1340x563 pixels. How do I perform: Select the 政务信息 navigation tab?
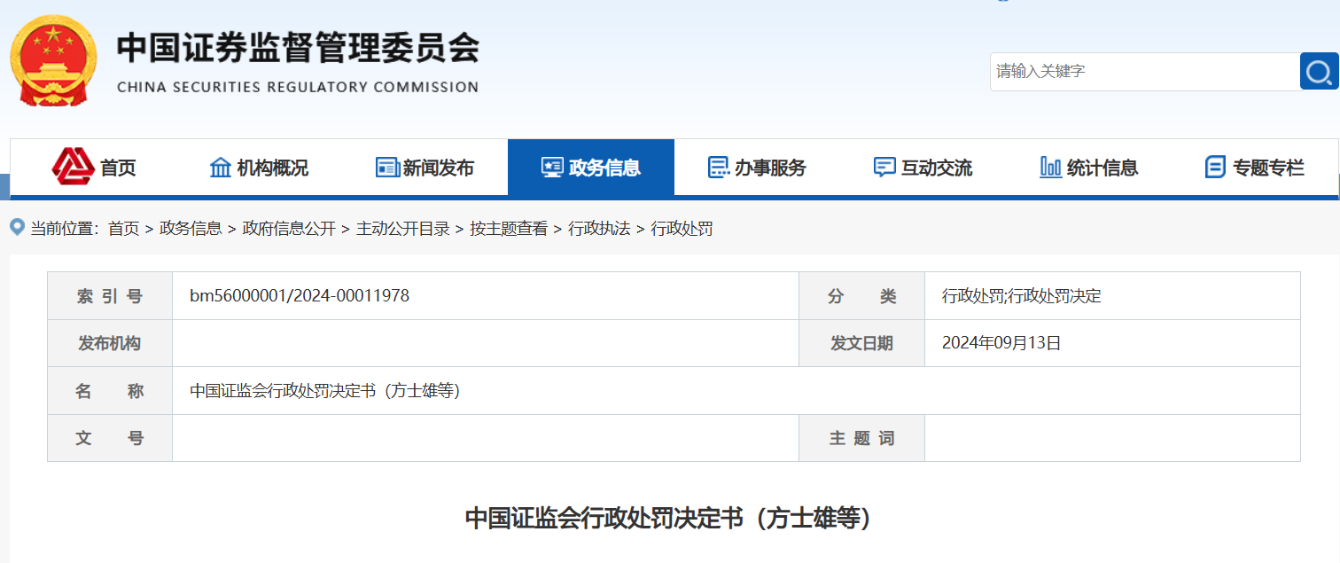[591, 167]
